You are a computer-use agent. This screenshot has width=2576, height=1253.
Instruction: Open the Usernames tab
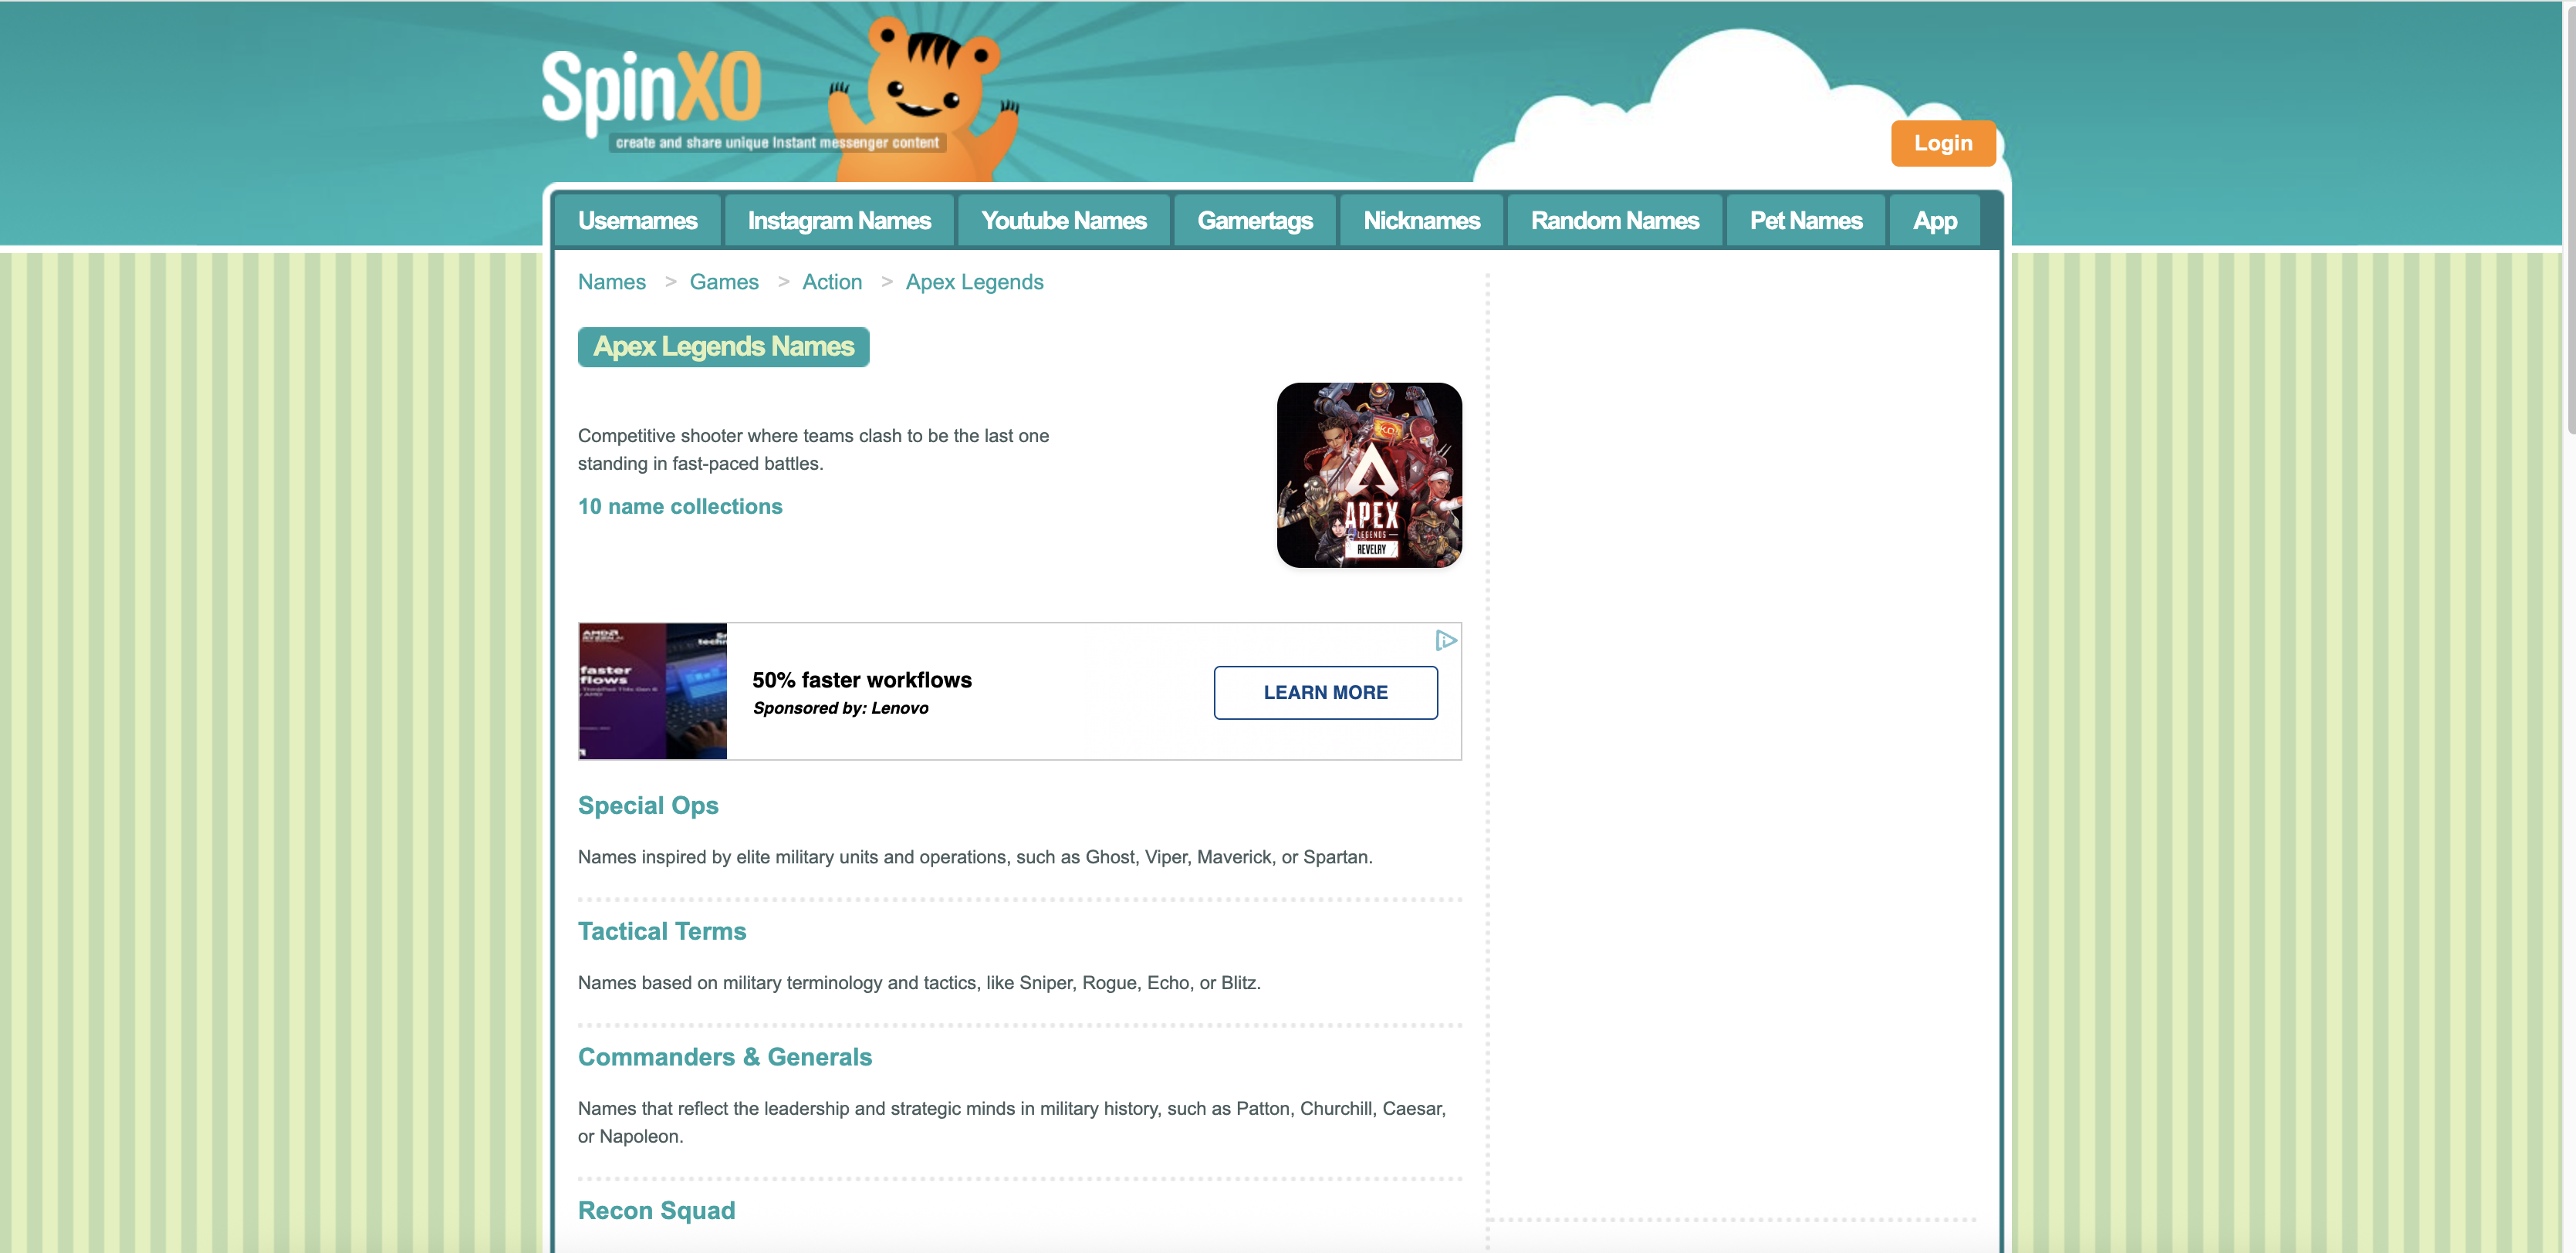(637, 221)
